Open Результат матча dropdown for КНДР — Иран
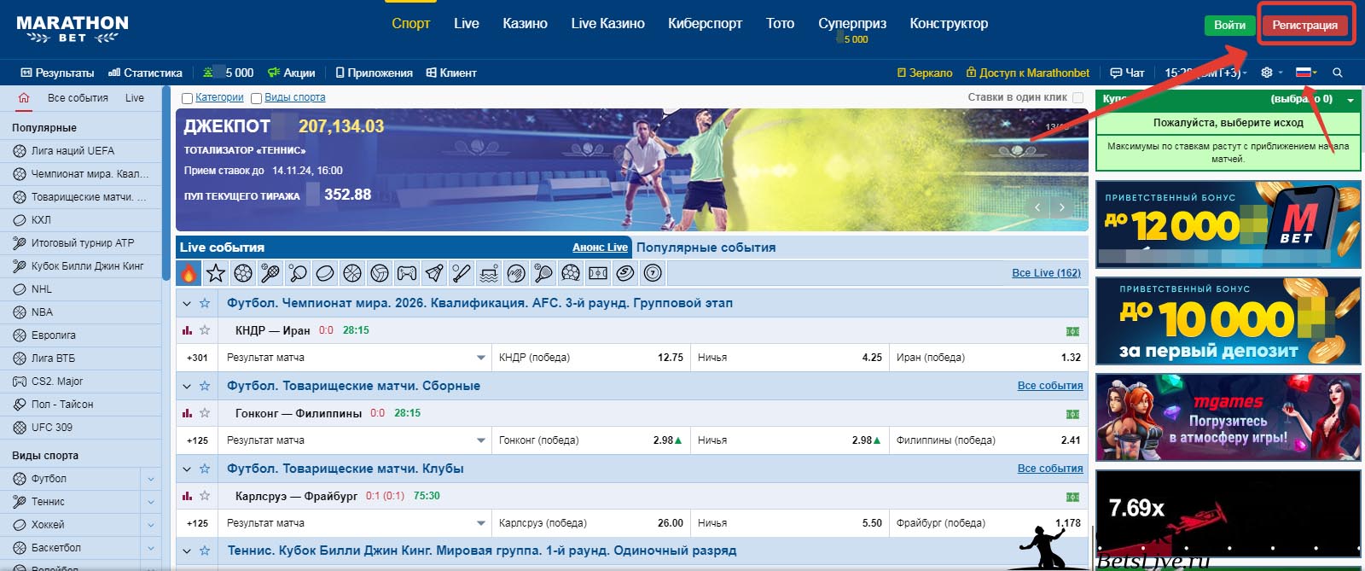1365x571 pixels. tap(355, 358)
